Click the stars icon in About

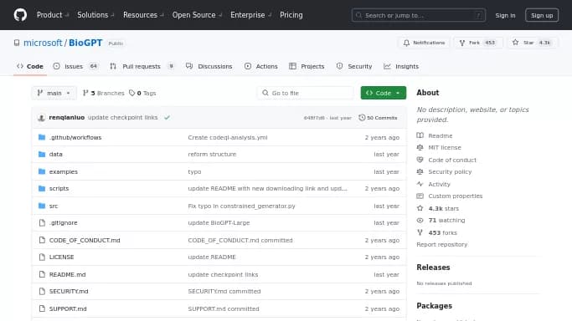420,208
